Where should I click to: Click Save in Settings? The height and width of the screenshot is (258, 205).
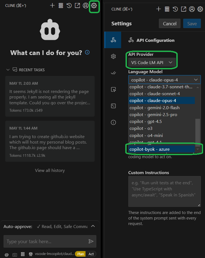(x=192, y=24)
